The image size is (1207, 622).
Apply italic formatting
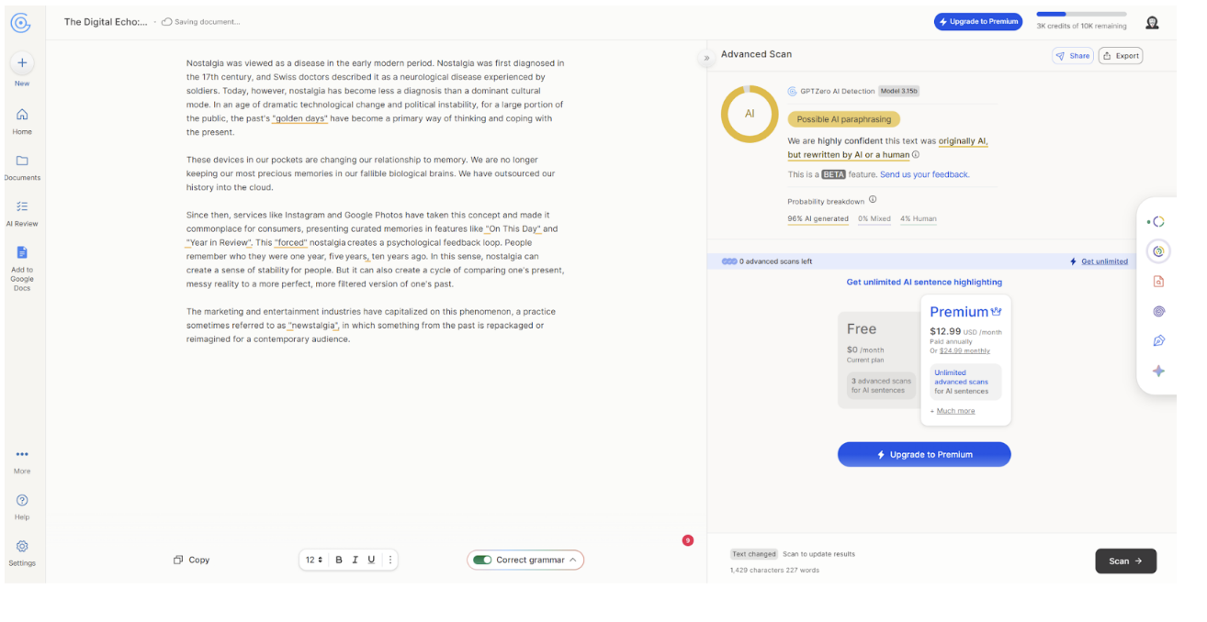[x=355, y=560]
